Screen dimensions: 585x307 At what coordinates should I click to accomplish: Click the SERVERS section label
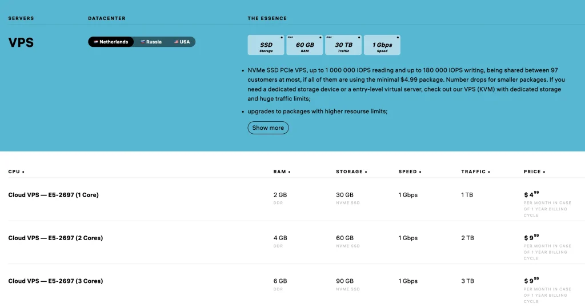point(21,18)
